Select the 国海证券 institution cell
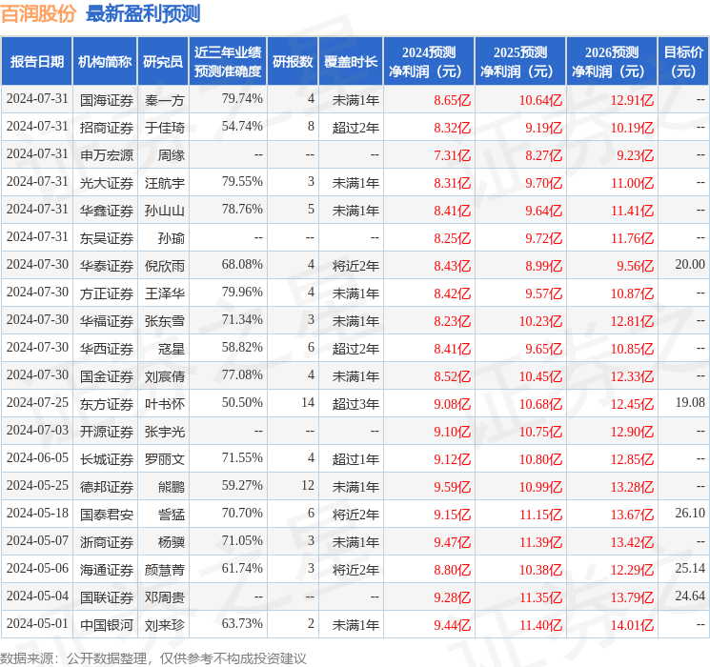The image size is (710, 667). pos(107,100)
